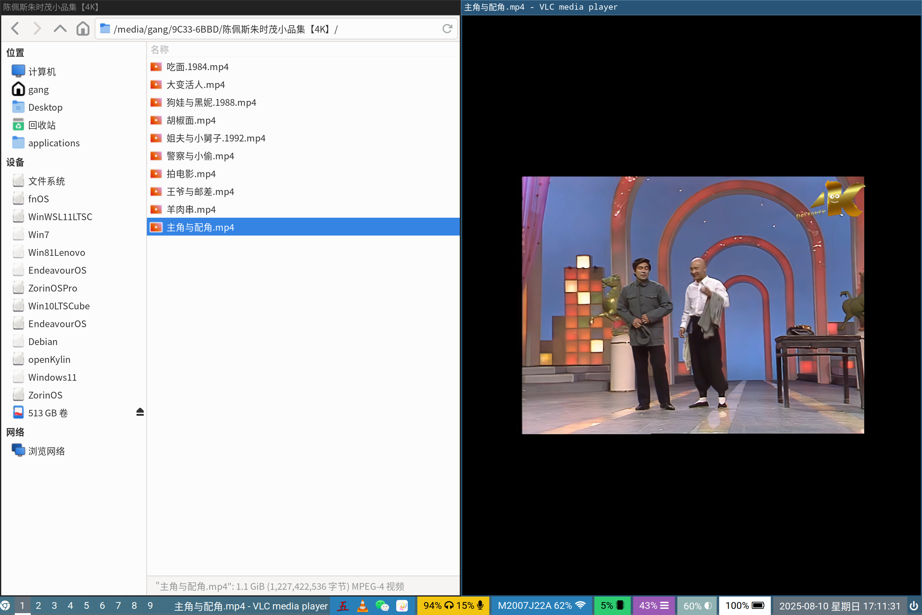Select file 王爷与邮差.mp4
Viewport: 922px width, 615px height.
pos(303,192)
